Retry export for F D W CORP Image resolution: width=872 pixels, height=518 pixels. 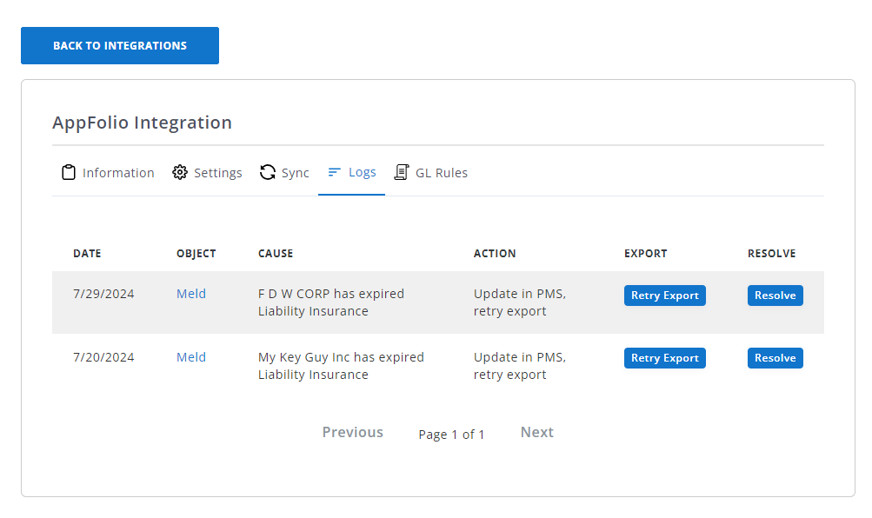point(664,296)
